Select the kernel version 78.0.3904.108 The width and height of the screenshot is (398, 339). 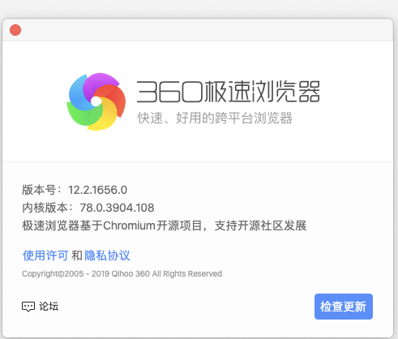pos(117,208)
